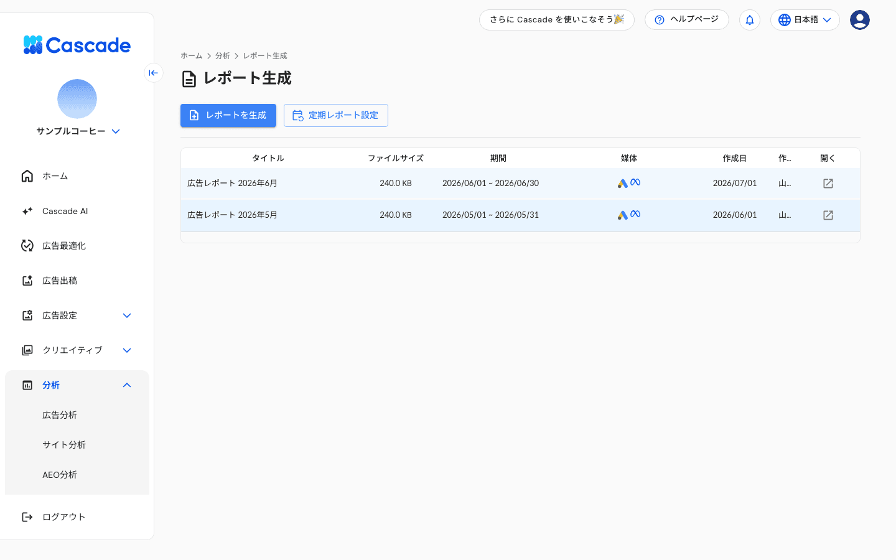Click the 分析 label in the sidebar

tap(51, 385)
